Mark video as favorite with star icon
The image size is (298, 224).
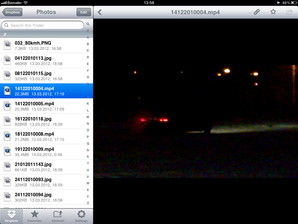[273, 12]
